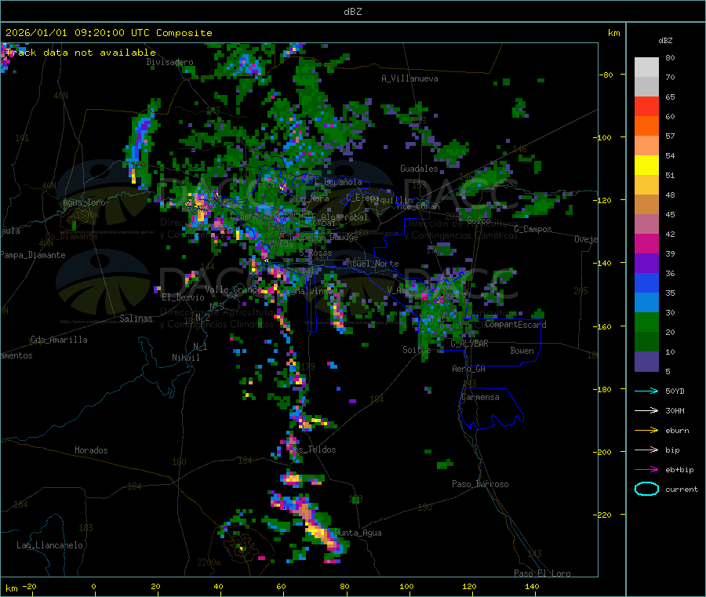The height and width of the screenshot is (597, 706).
Task: Click the 'eburn' legend label
Action: 677,431
